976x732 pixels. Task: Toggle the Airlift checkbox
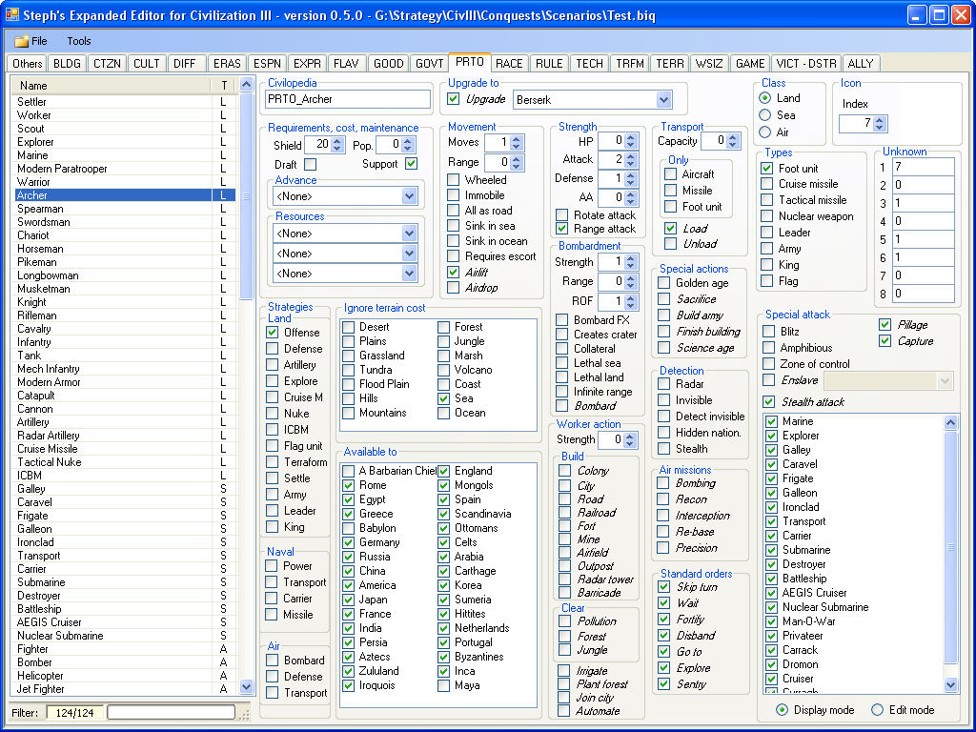coord(454,272)
